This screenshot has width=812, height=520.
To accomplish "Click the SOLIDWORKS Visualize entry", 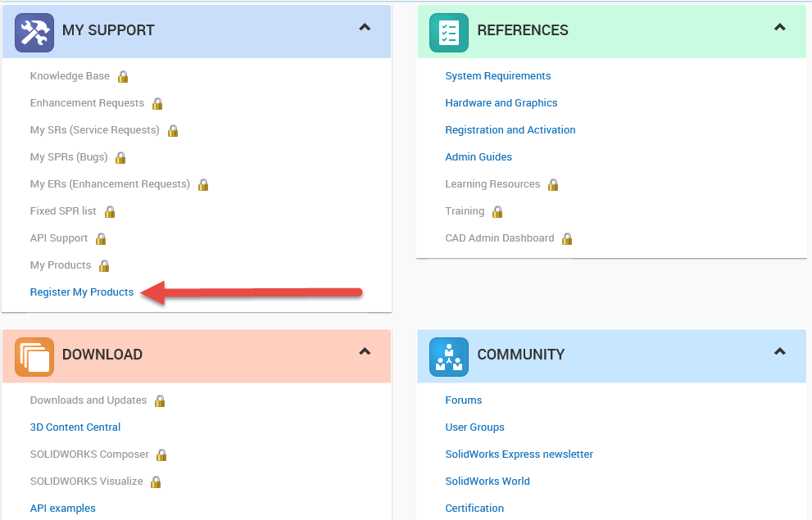I will 87,482.
